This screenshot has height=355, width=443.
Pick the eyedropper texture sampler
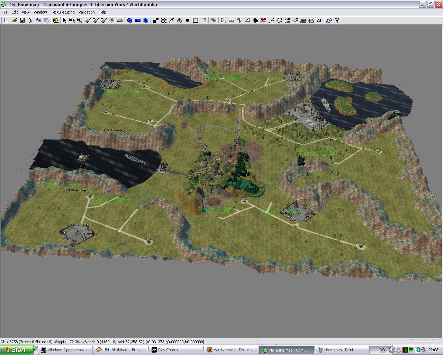[x=171, y=20]
